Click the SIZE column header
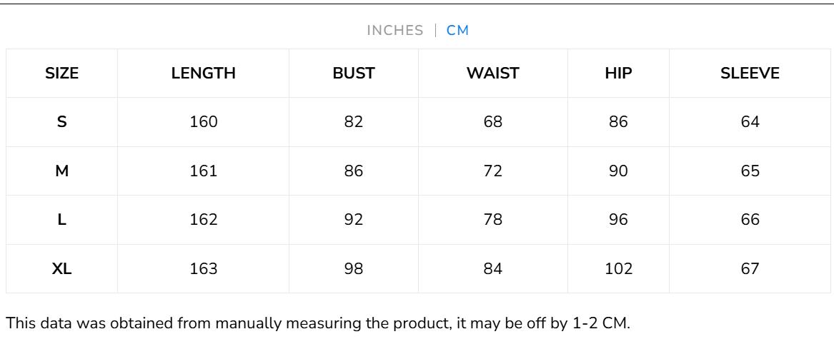 (x=62, y=73)
